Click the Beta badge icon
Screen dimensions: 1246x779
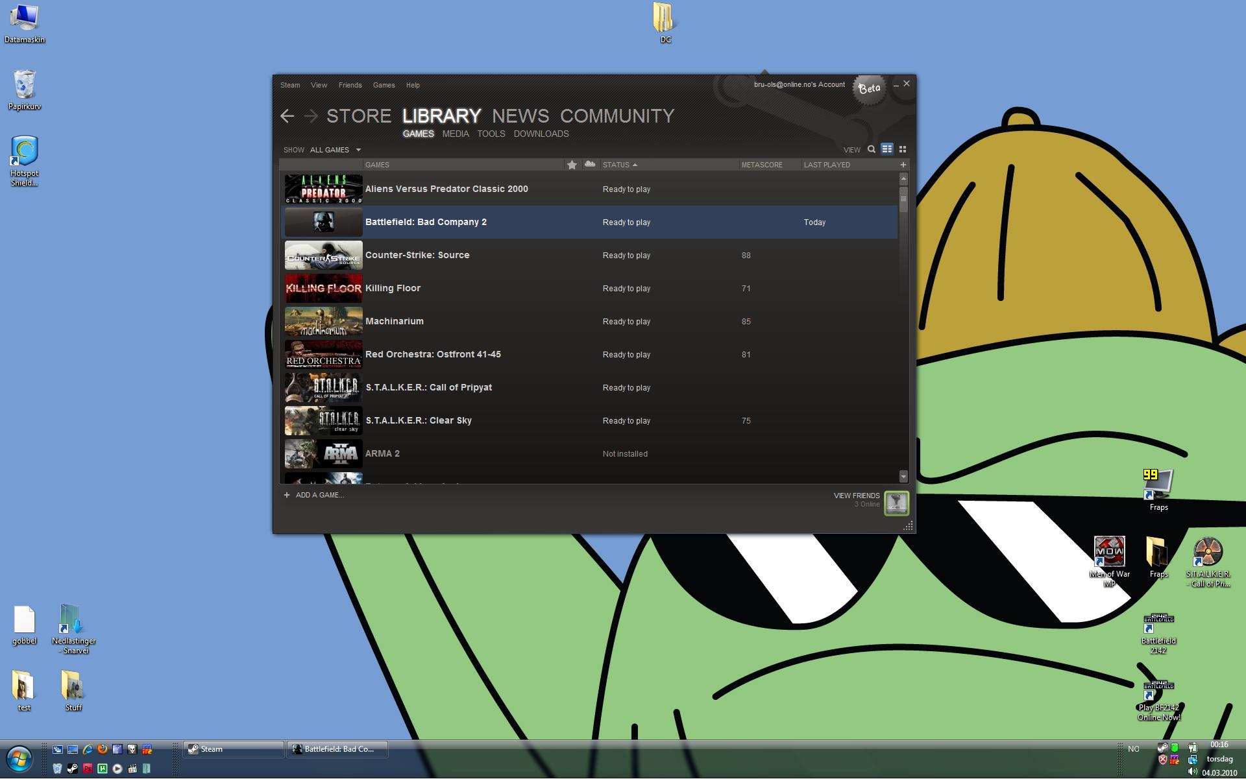point(869,89)
